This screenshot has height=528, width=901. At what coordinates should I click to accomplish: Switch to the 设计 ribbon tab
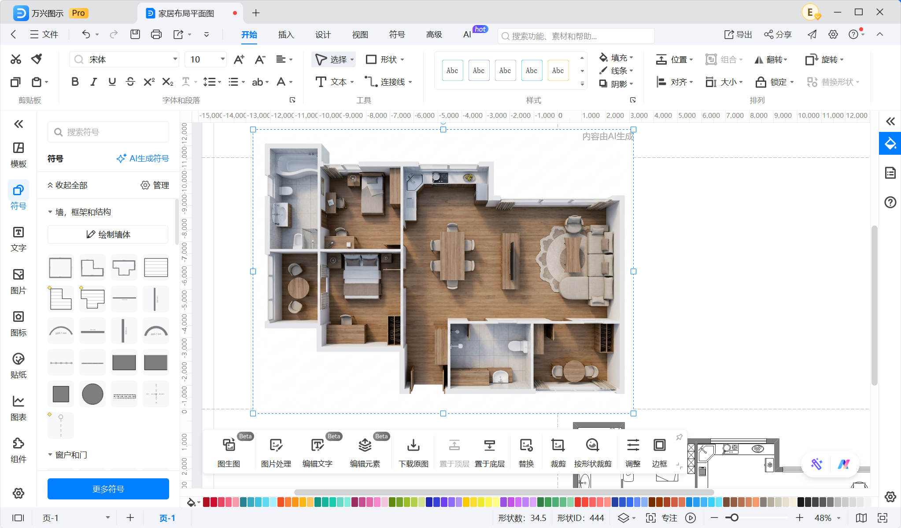click(x=323, y=34)
